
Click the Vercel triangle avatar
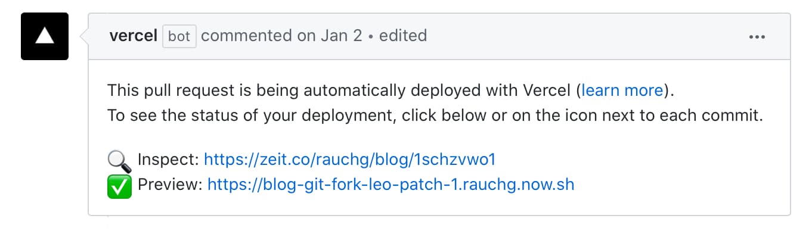(45, 36)
